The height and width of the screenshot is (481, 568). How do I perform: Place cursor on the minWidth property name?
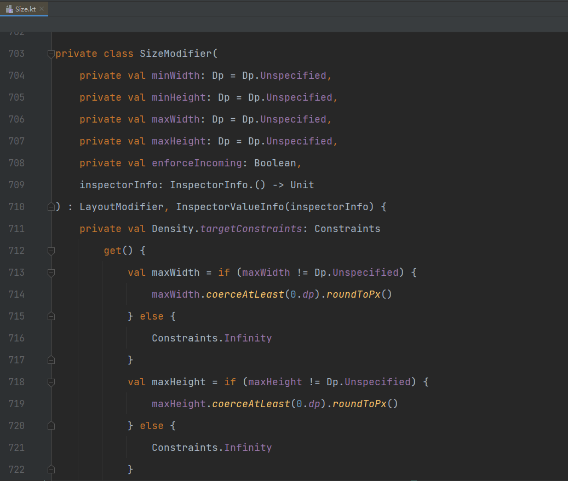click(175, 76)
